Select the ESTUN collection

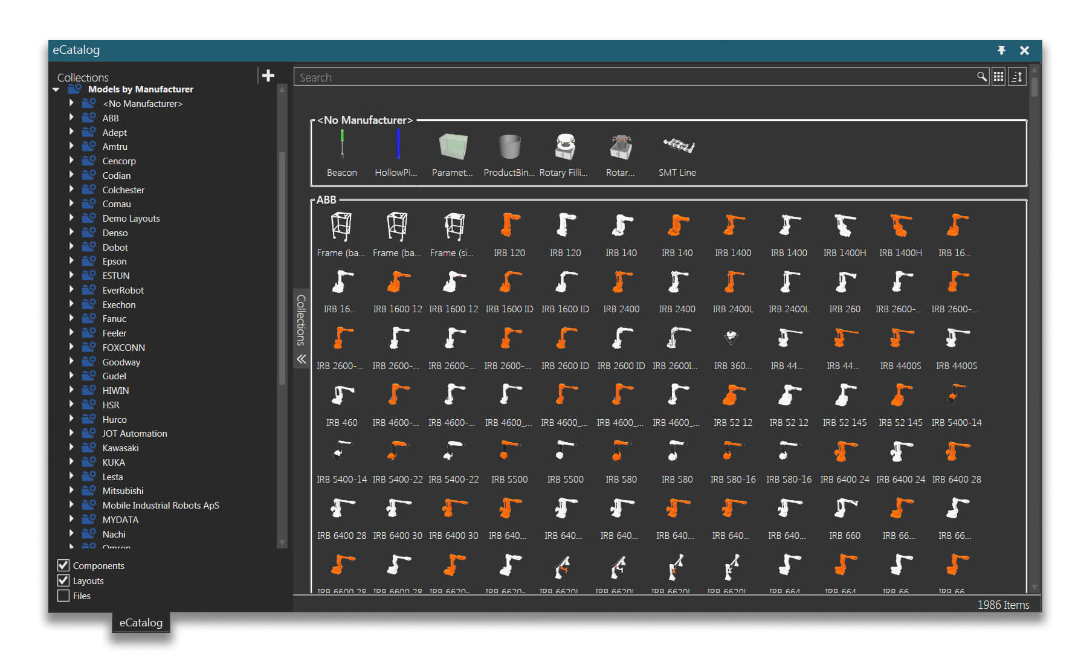tap(116, 276)
